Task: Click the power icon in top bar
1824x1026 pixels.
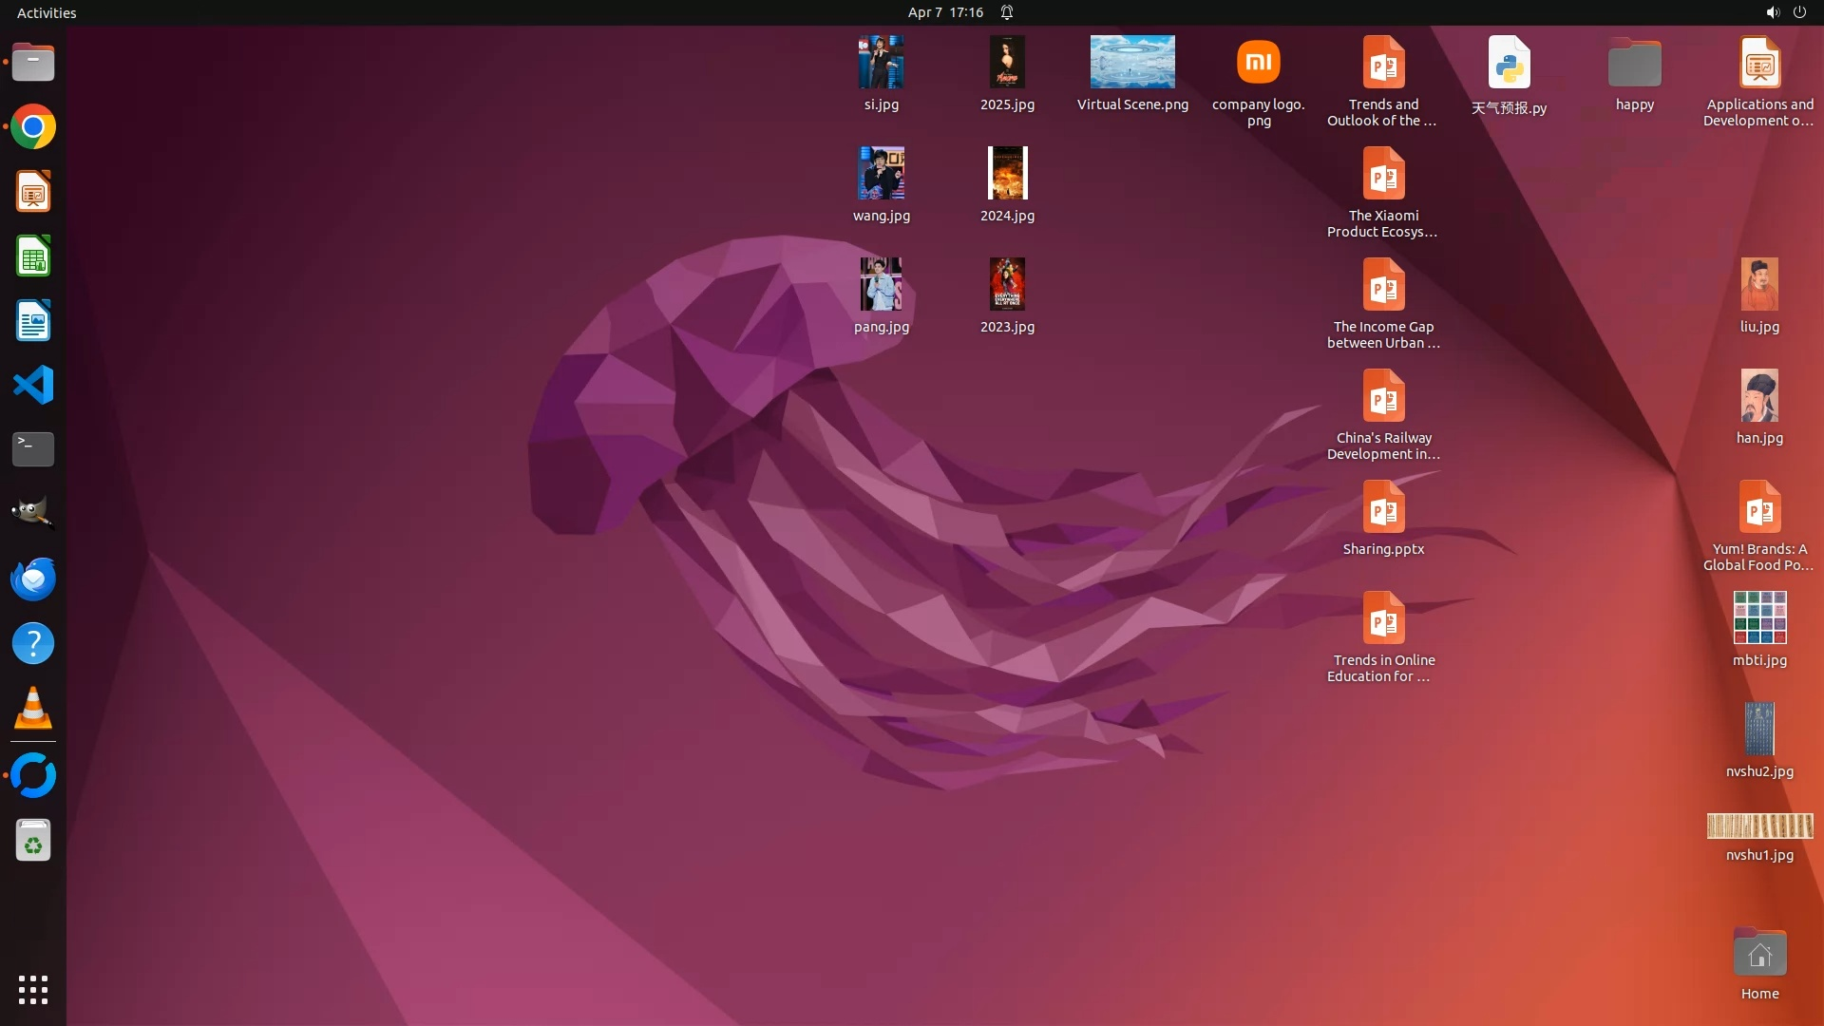Action: coord(1799,12)
